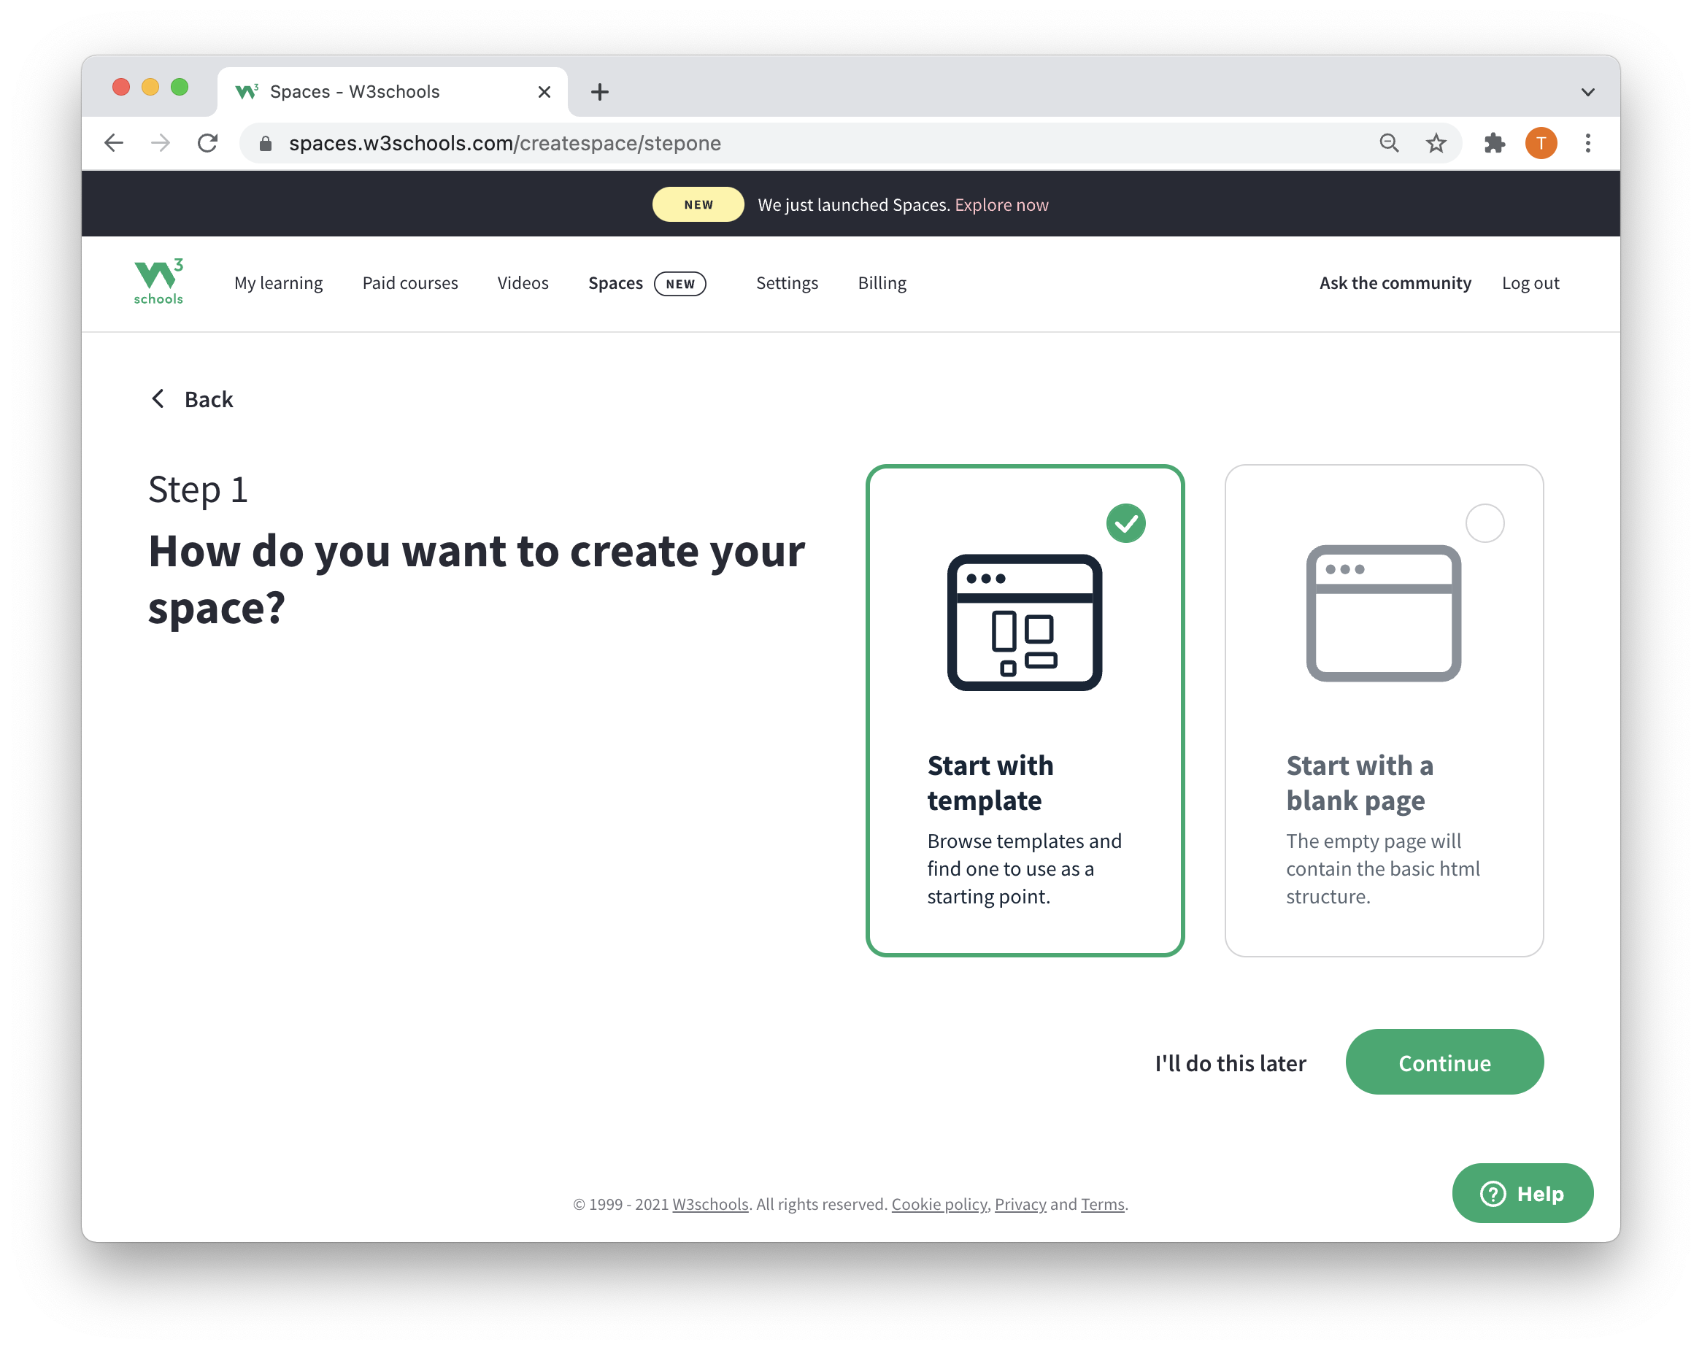The height and width of the screenshot is (1350, 1702).
Task: Click the green checkmark on template card
Action: (1126, 522)
